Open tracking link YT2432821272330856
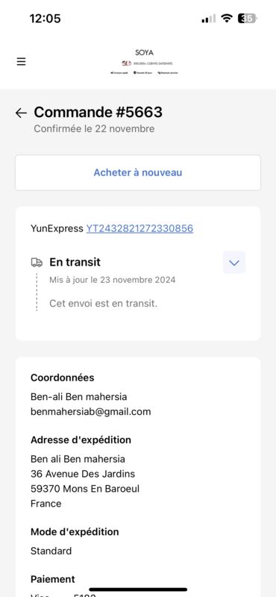276x597 pixels. 139,228
